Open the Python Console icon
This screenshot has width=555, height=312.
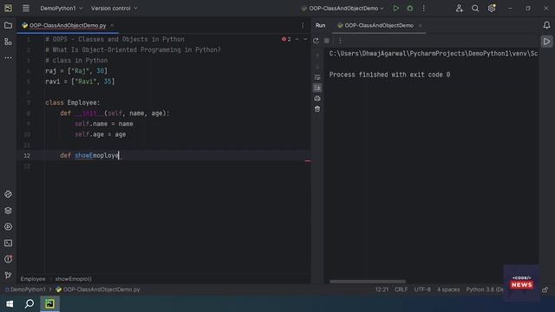click(8, 194)
